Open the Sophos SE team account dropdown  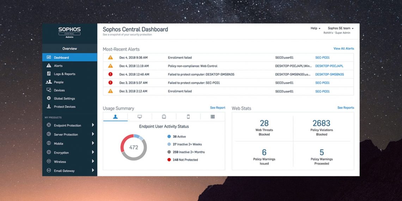341,28
